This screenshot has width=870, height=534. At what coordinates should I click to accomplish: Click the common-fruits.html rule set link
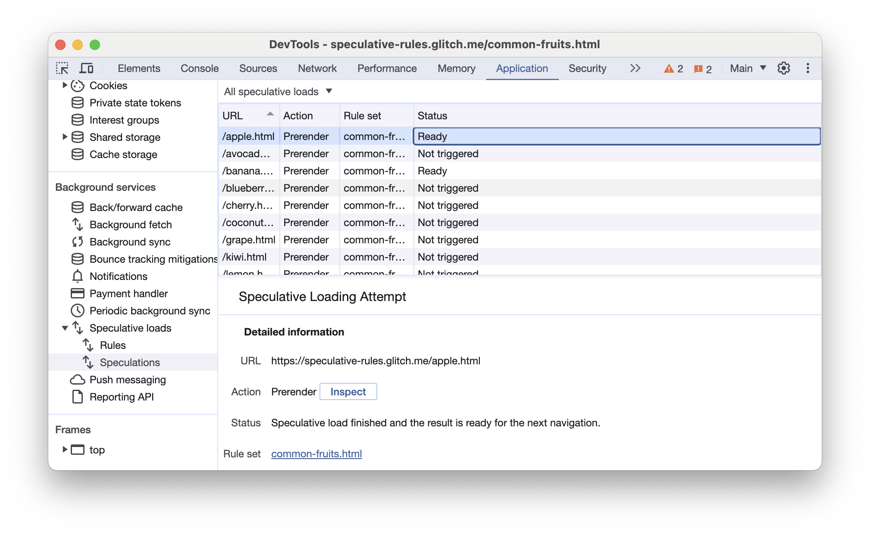[318, 453]
